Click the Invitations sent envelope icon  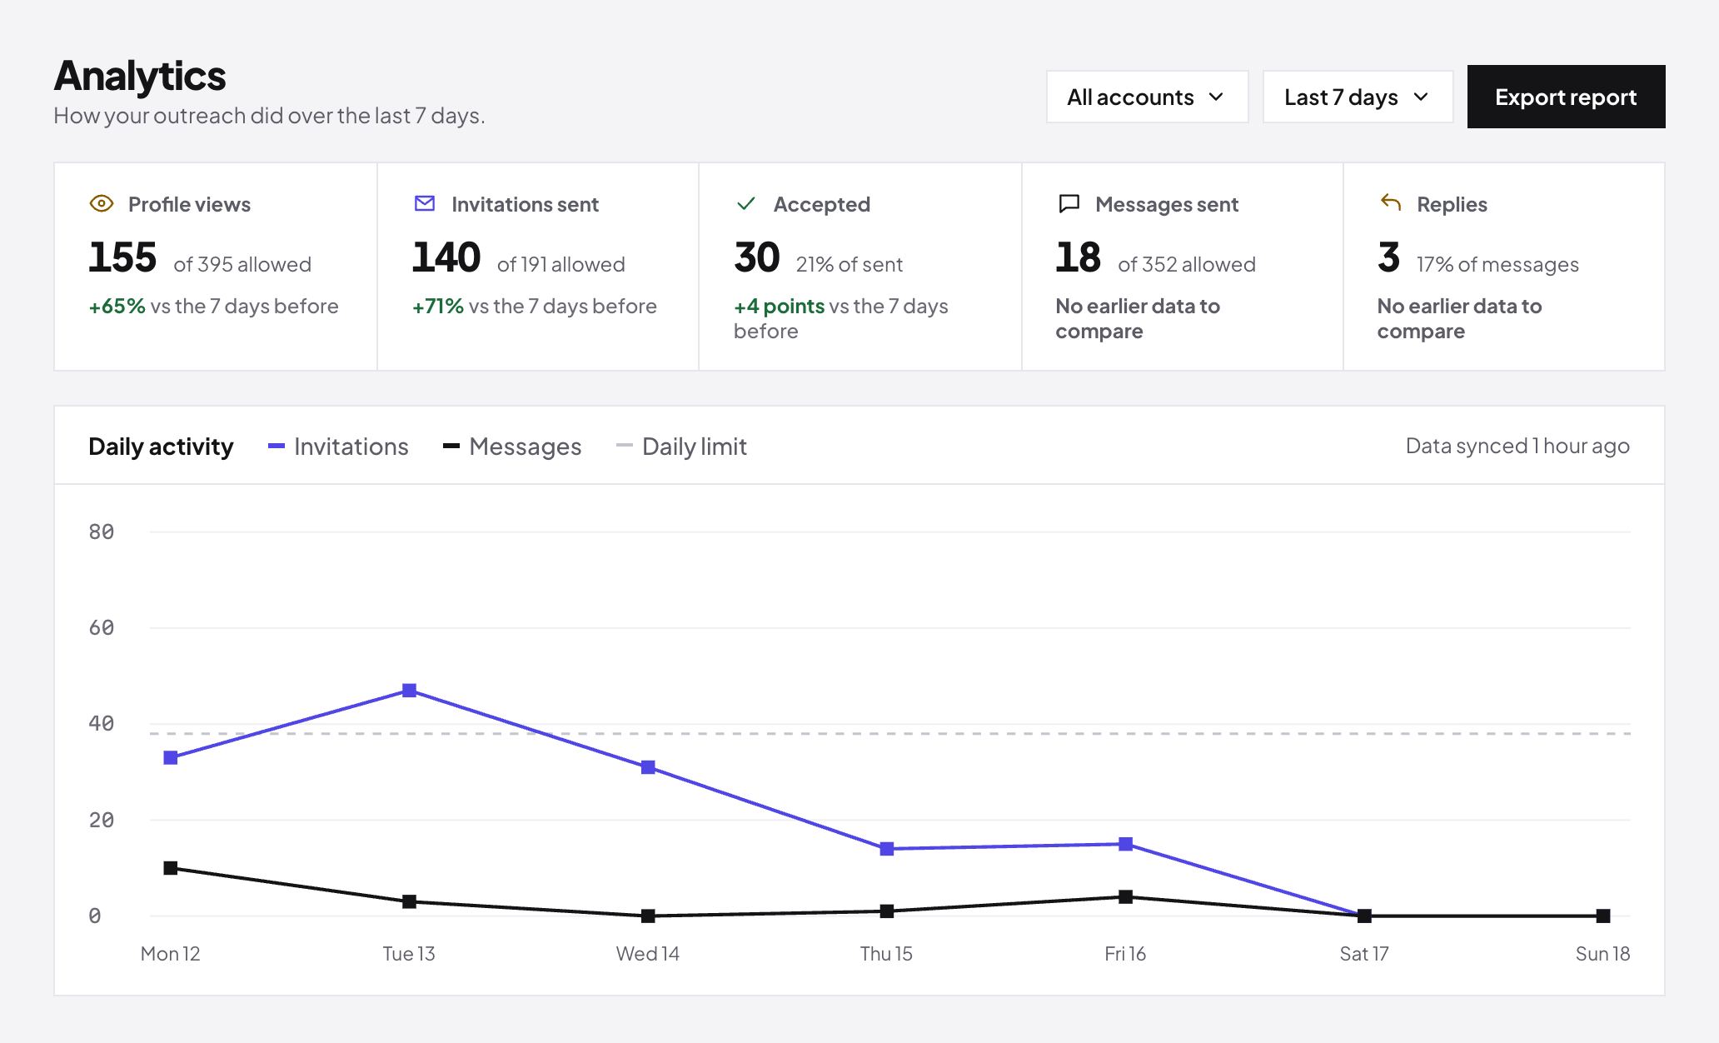point(424,203)
